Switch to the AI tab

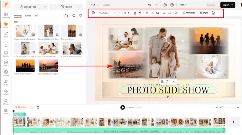(x=36, y=15)
